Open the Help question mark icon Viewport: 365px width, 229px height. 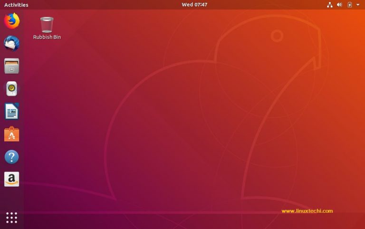pyautogui.click(x=11, y=157)
